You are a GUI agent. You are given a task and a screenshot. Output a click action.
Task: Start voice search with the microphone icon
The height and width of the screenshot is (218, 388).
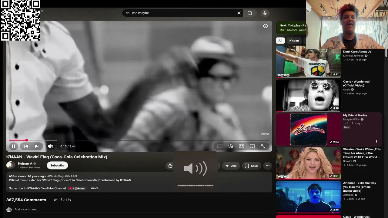[x=265, y=13]
